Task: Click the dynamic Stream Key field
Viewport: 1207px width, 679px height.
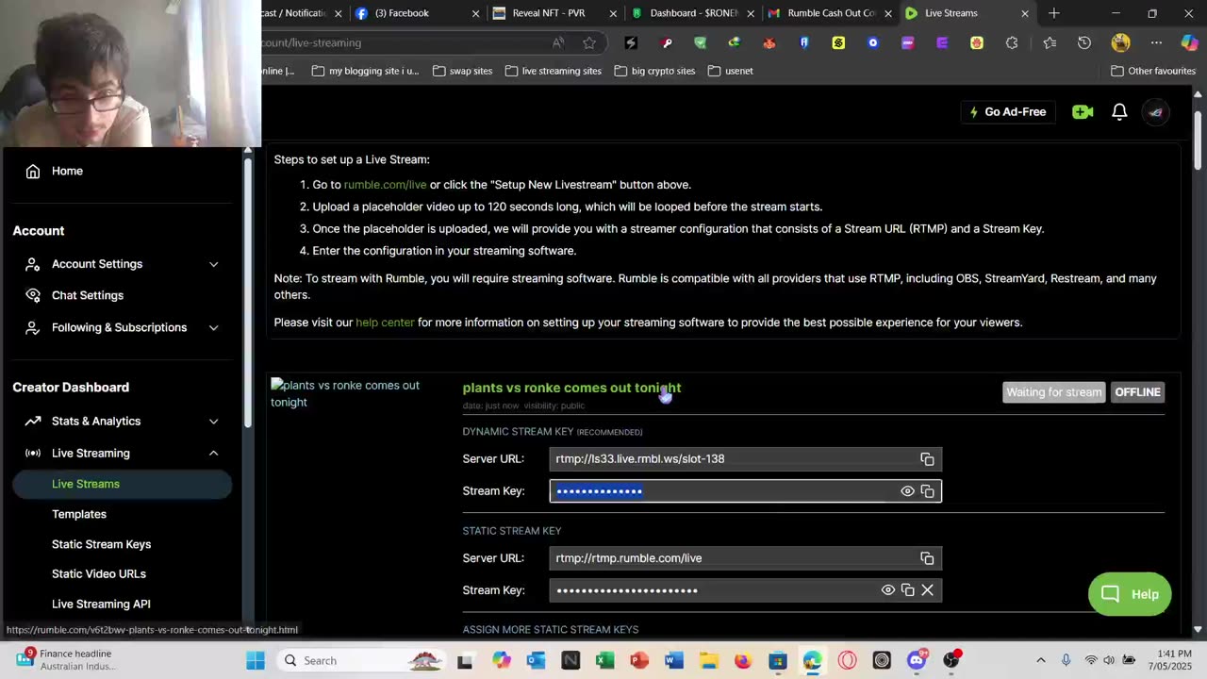Action: 745,491
